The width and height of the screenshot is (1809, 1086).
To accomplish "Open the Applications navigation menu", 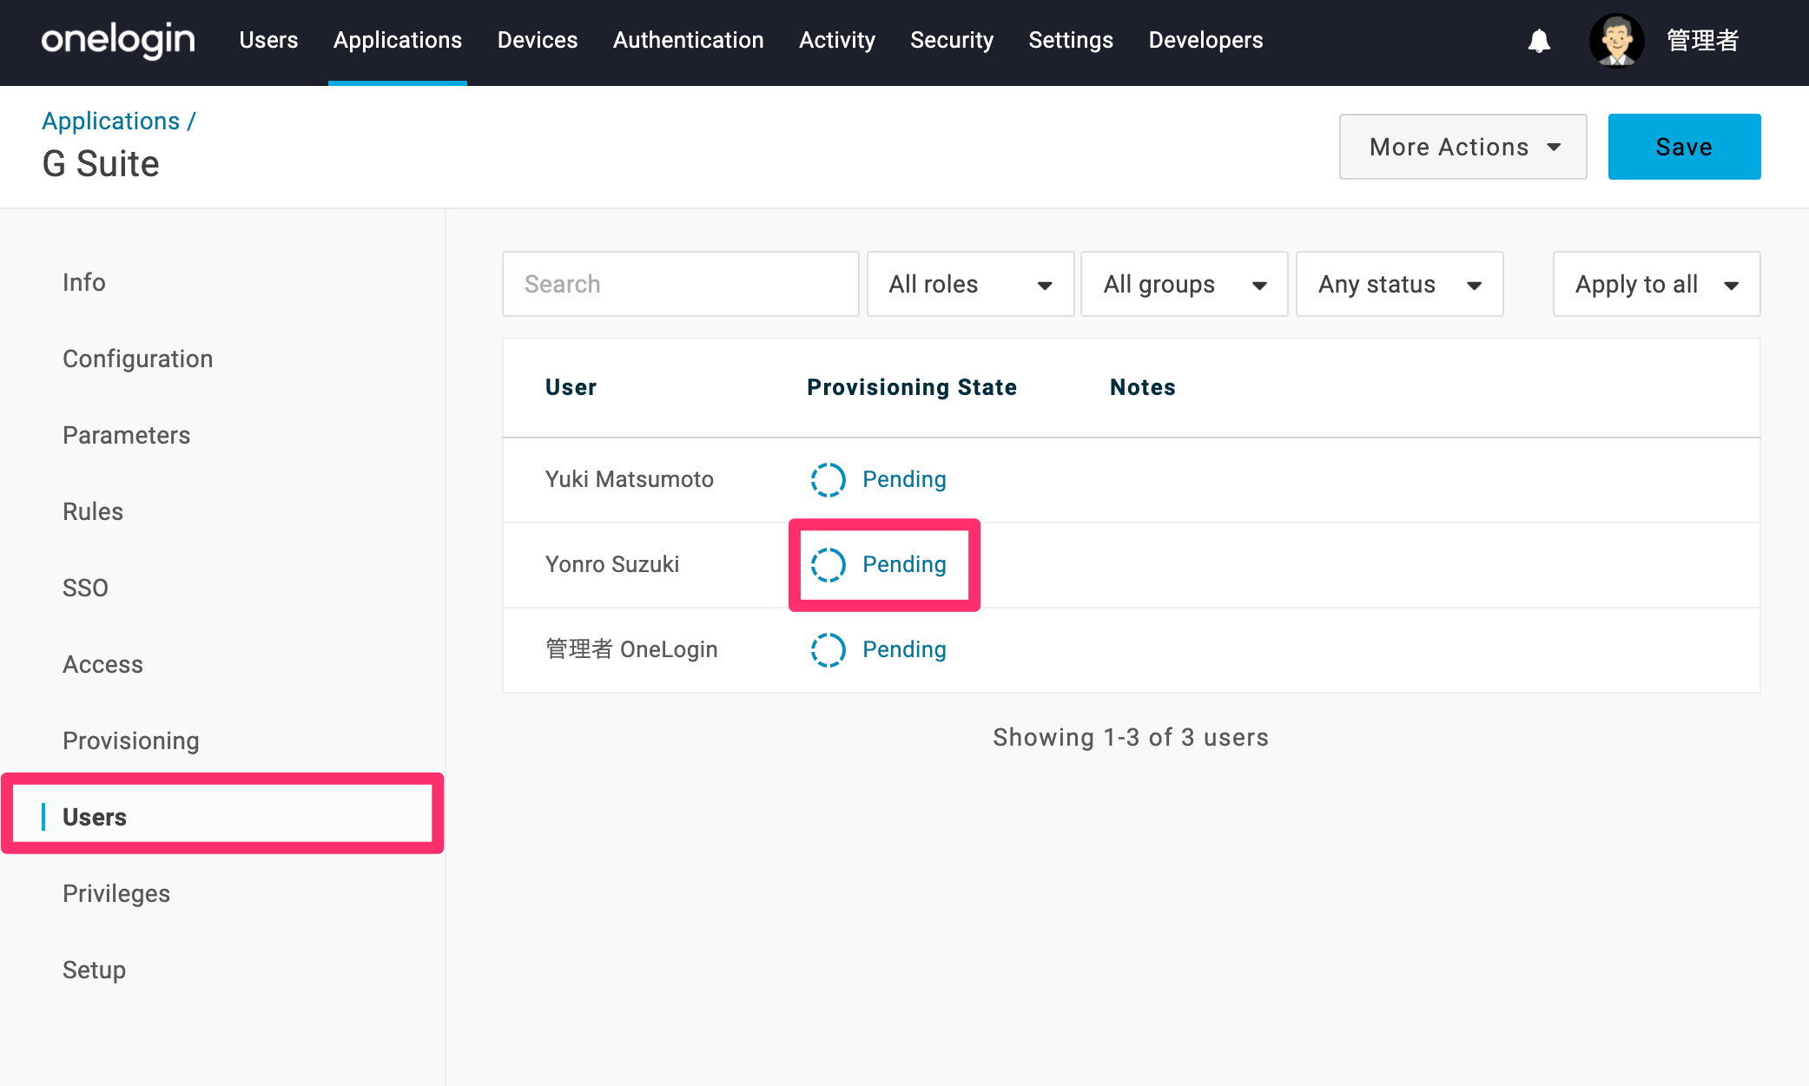I will pyautogui.click(x=398, y=40).
